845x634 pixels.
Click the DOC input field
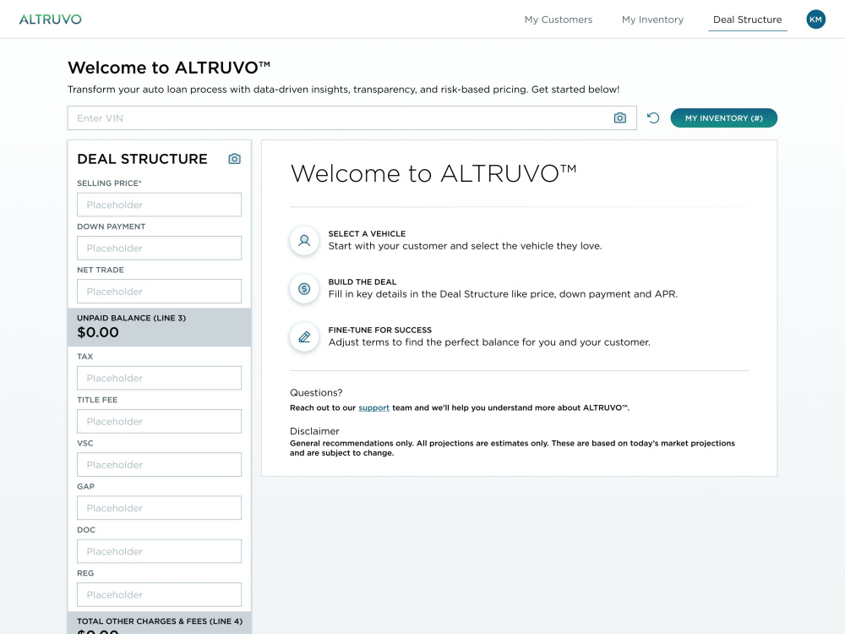(x=159, y=551)
